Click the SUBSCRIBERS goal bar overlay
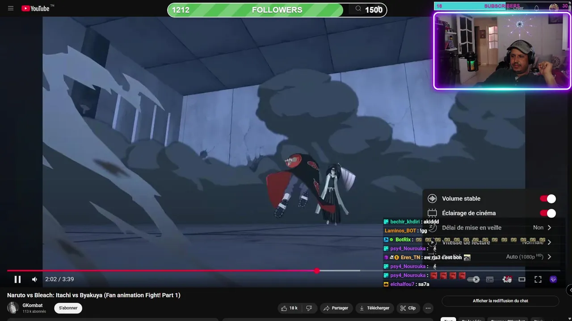Viewport: 572px width, 321px height. click(502, 6)
